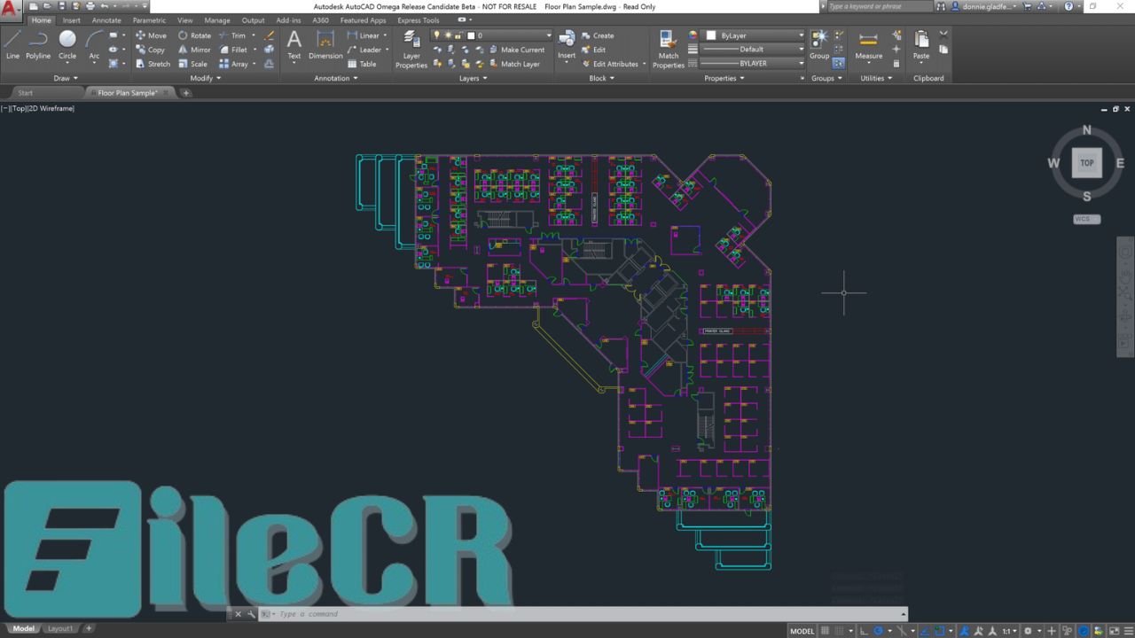Add a Linear dimension

363,35
